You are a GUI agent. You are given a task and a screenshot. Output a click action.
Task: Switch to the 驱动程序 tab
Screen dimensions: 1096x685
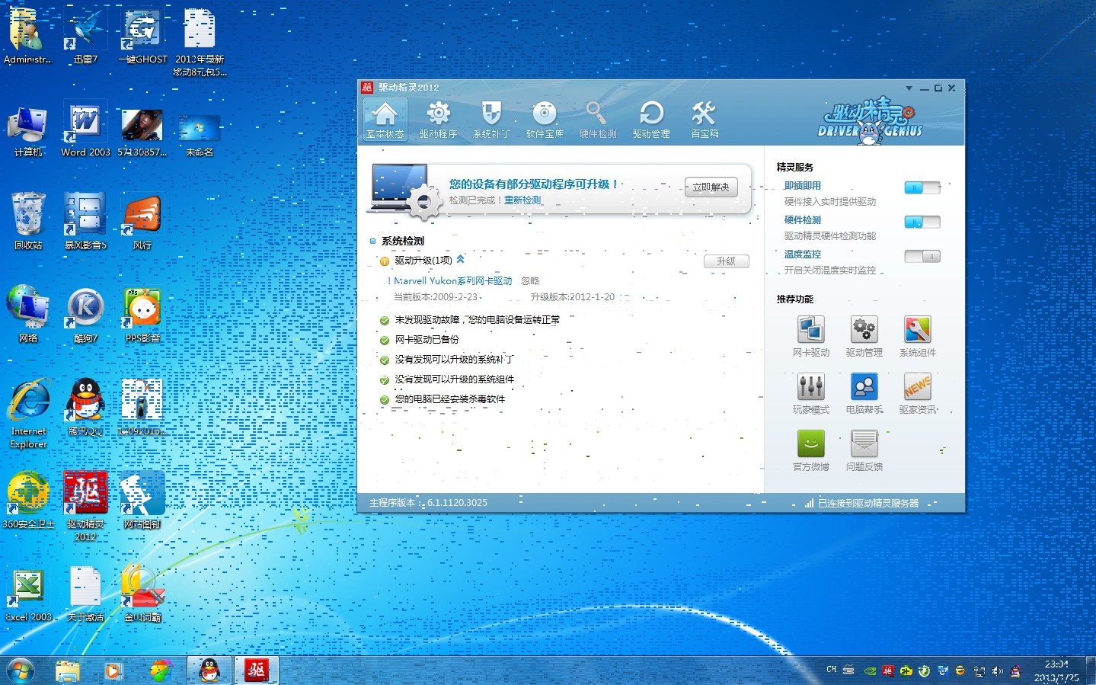[438, 120]
